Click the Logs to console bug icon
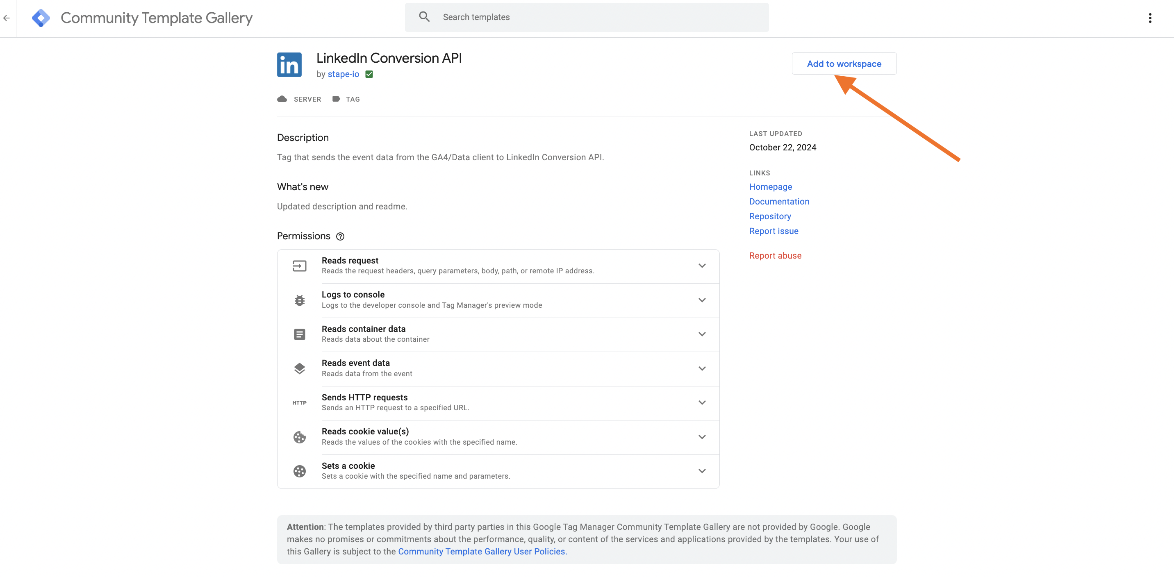The image size is (1174, 577). click(299, 300)
